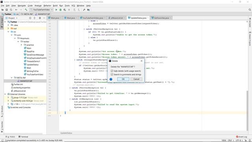The image size is (252, 142).
Task: Build project with the hammer icon
Action: pos(26,10)
